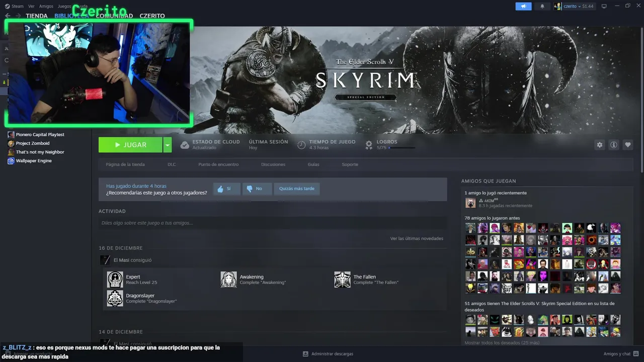Open Ver las últimas novedades
The height and width of the screenshot is (362, 644).
417,238
